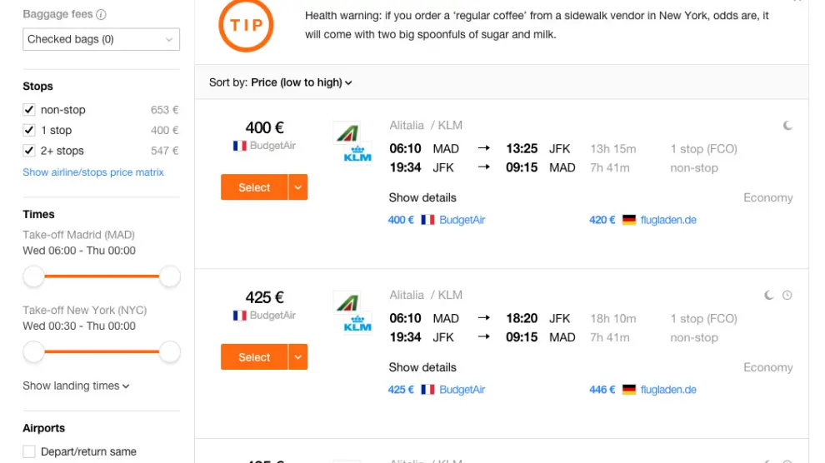Click the clock icon on 425 € flight
Screen dimensions: 825x463
[x=787, y=296]
